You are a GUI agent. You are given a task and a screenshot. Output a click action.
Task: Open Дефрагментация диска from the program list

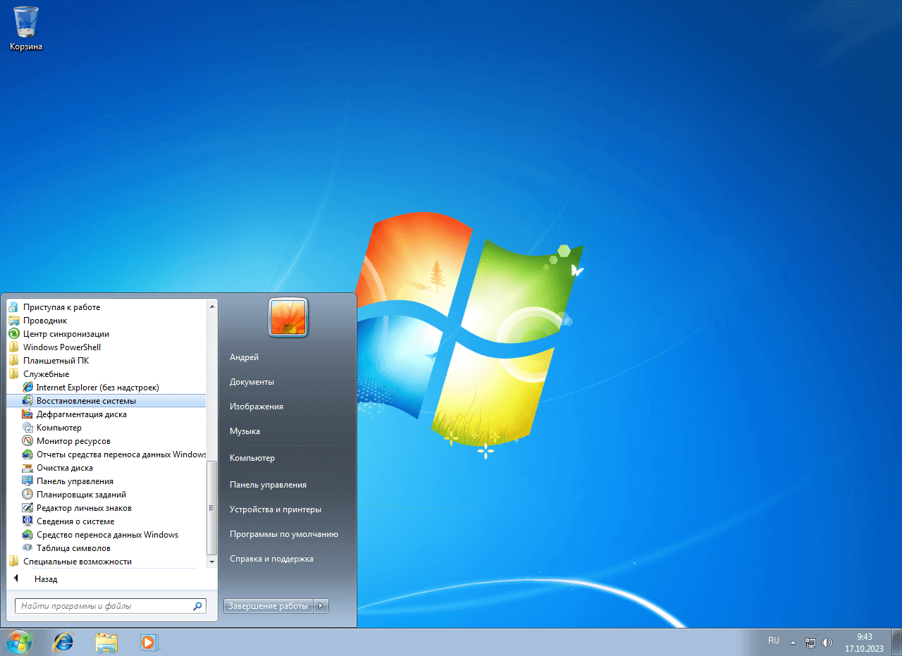point(81,414)
